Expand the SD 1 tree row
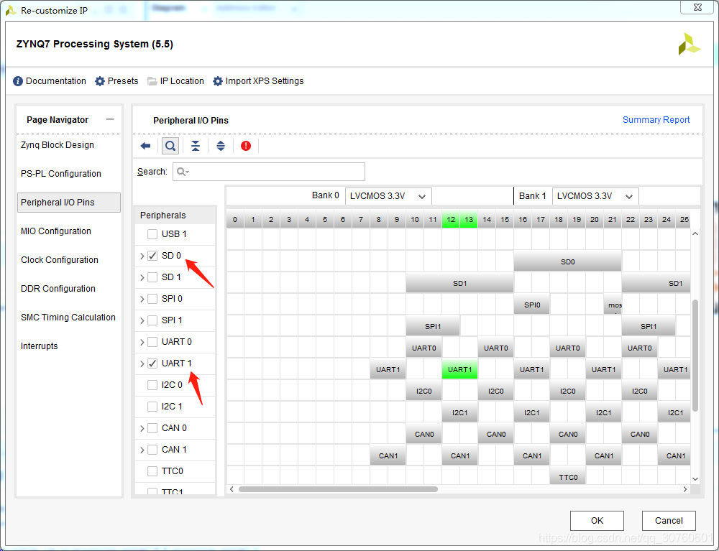Screen dimensions: 719x551 [x=142, y=277]
